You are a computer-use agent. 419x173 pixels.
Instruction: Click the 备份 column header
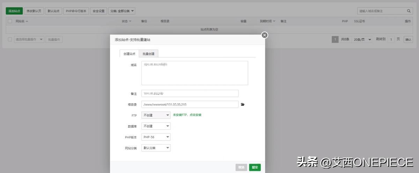[144, 21]
